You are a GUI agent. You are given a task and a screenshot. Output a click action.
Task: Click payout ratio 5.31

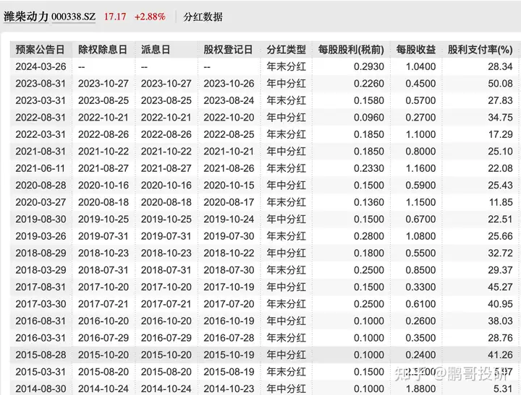(503, 389)
